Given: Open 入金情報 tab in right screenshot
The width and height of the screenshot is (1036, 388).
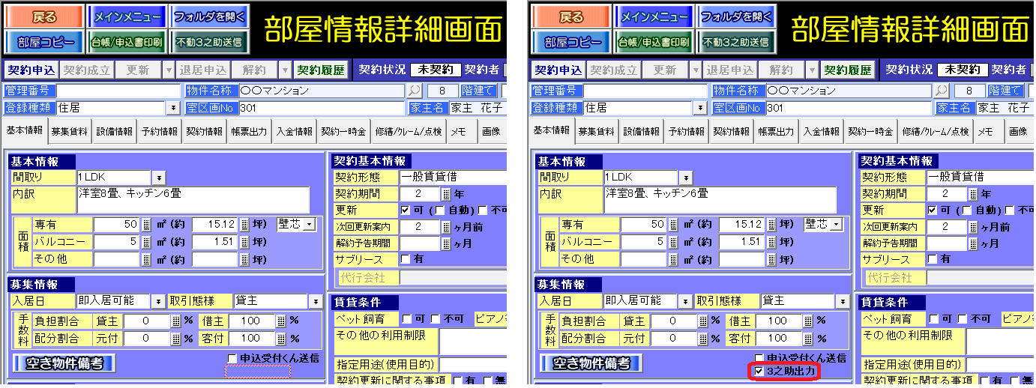Looking at the screenshot, I should click(822, 132).
